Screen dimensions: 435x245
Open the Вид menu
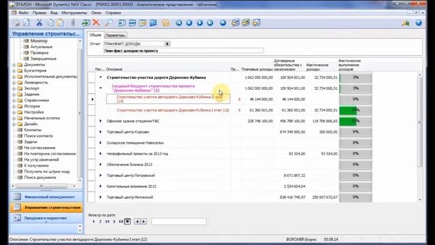(x=54, y=13)
